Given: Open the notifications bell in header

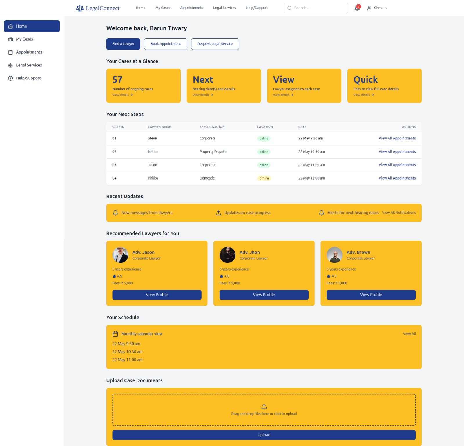Looking at the screenshot, I should [357, 8].
